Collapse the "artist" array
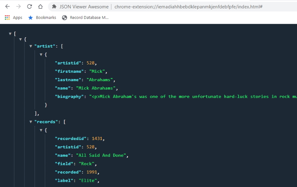This screenshot has height=187, width=297. click(x=31, y=46)
